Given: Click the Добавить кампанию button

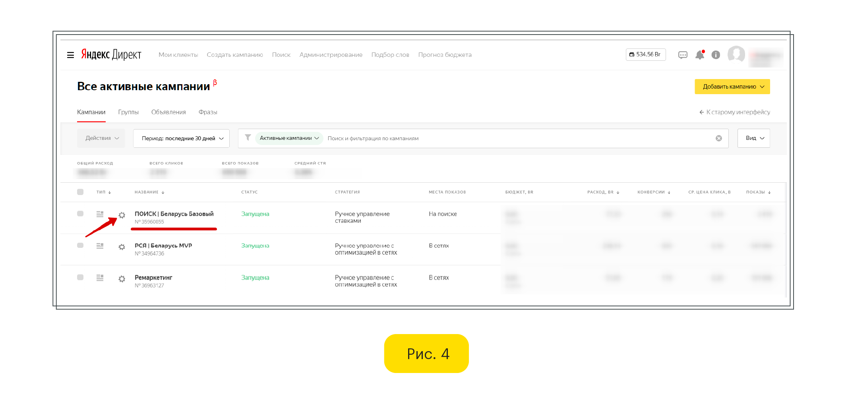Looking at the screenshot, I should (732, 87).
